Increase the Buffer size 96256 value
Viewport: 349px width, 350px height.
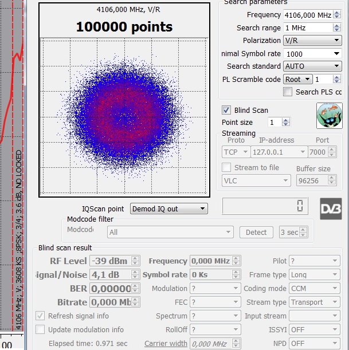[x=332, y=178]
